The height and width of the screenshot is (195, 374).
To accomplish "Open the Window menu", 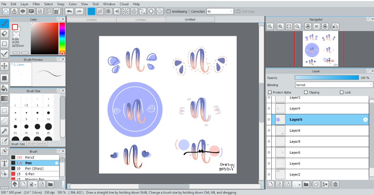I will click(x=109, y=4).
